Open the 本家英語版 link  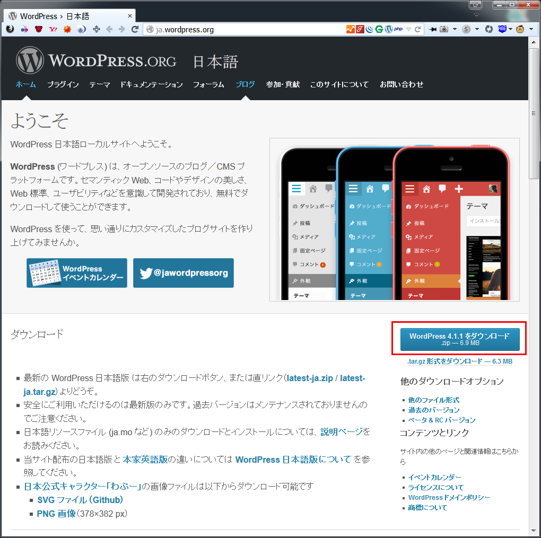145,460
